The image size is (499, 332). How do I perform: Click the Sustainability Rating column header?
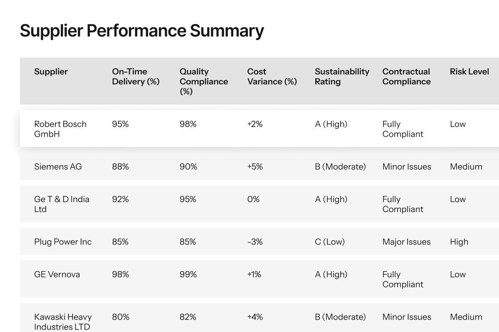tap(342, 77)
